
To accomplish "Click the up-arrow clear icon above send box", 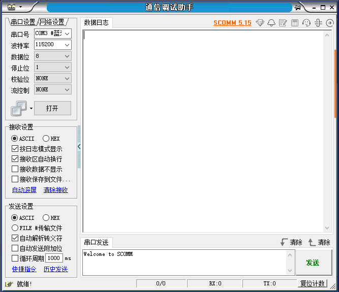I will 312,242.
